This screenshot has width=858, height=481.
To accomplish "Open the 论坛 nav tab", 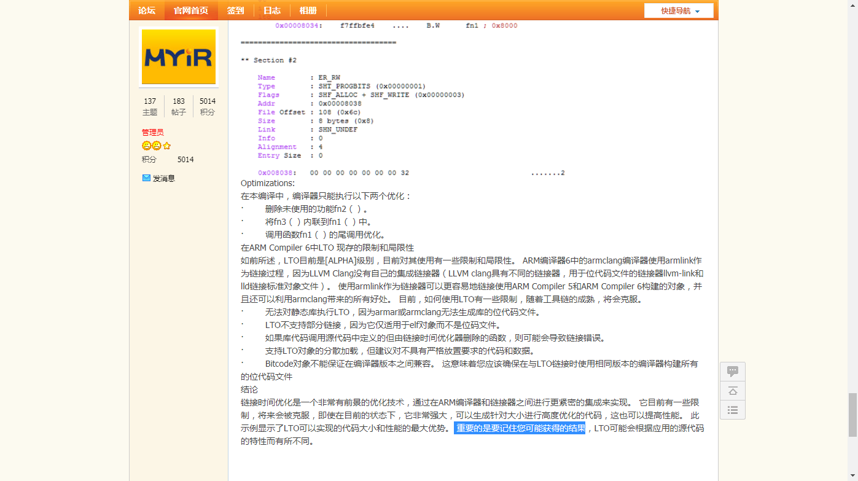I will click(147, 10).
